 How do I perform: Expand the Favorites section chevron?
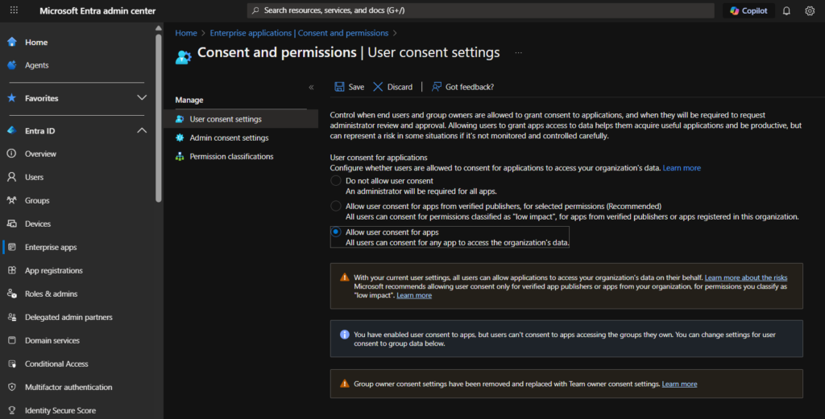[142, 97]
